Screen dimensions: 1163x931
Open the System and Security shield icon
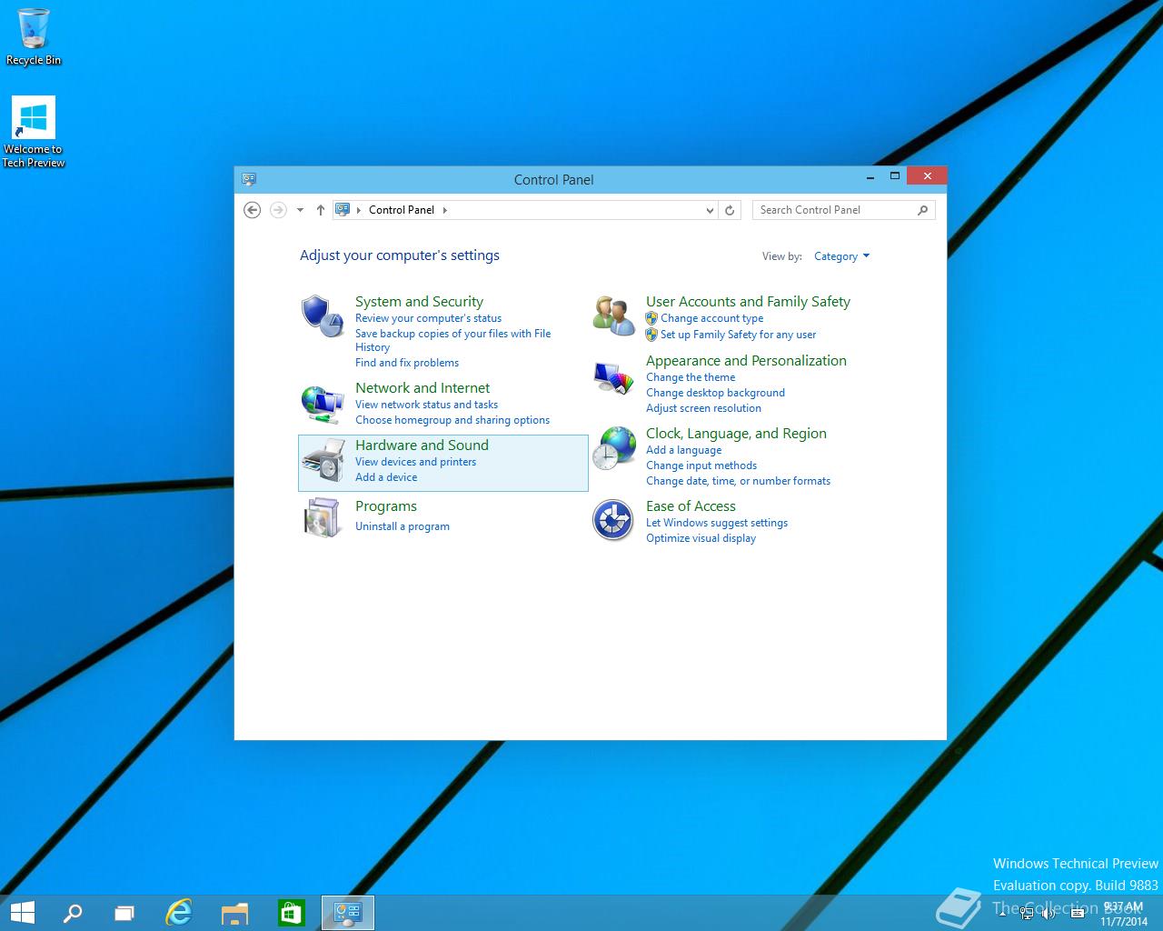(x=323, y=315)
